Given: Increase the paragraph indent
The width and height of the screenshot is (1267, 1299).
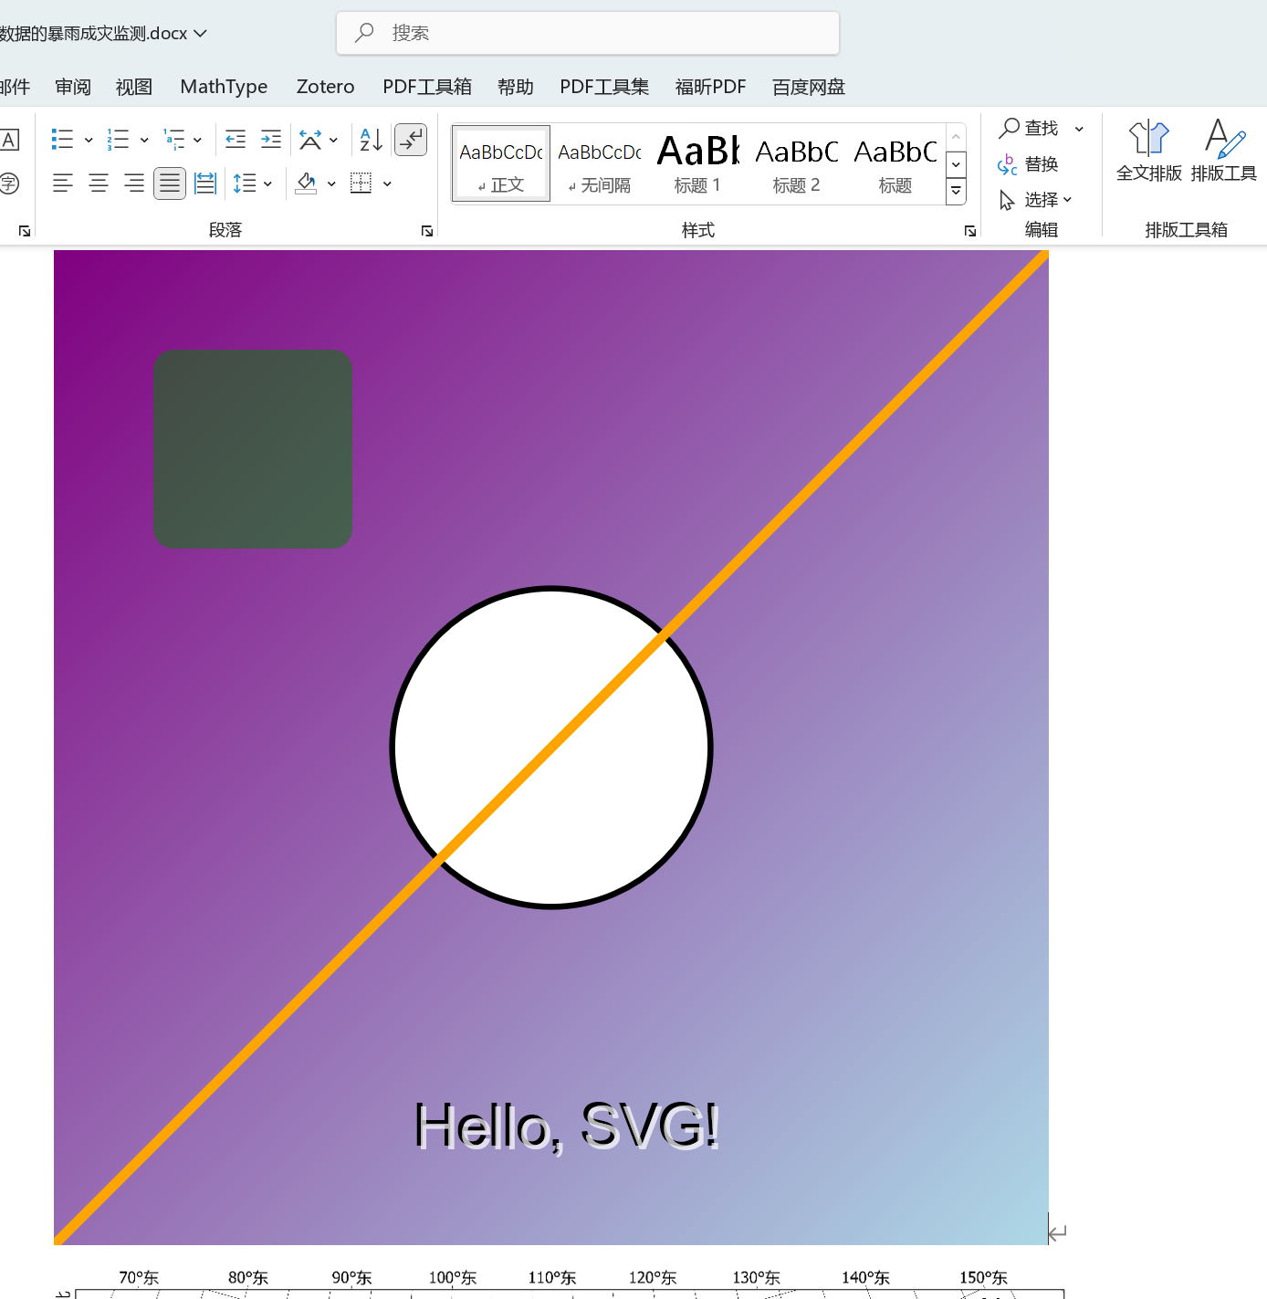Looking at the screenshot, I should click(271, 139).
